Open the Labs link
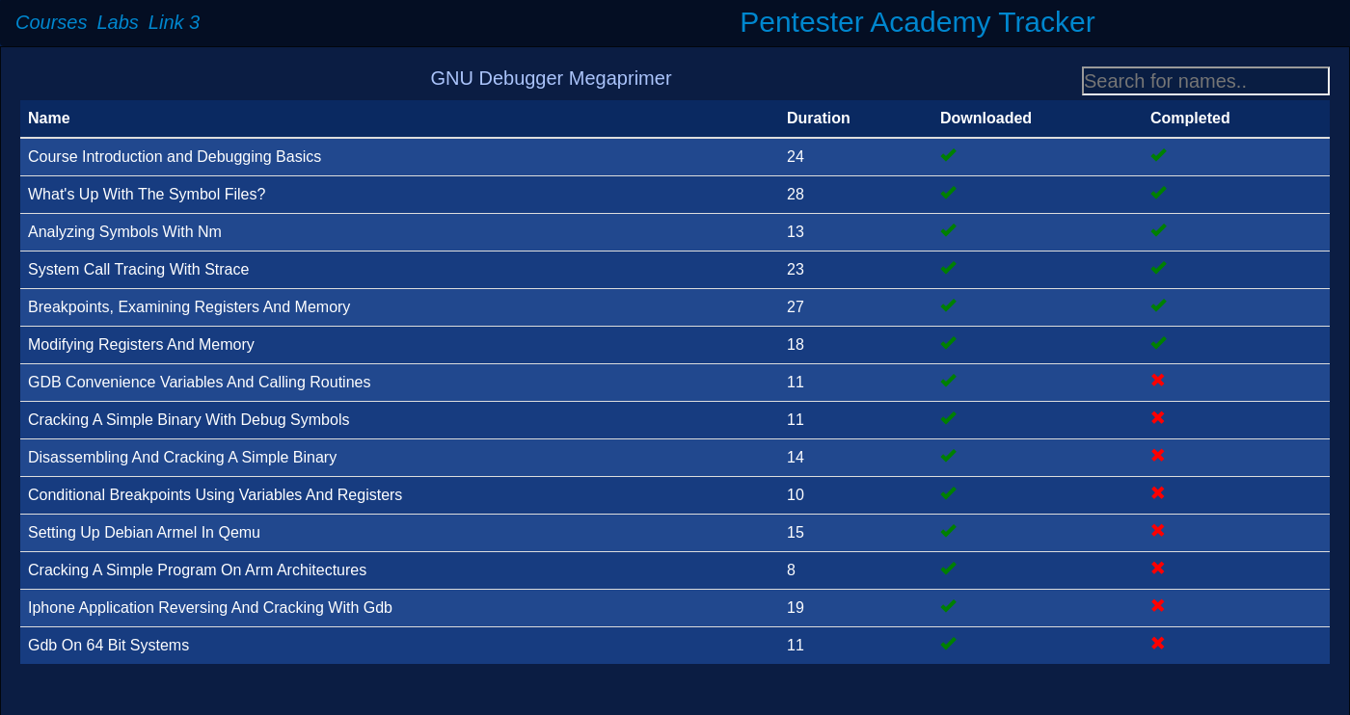This screenshot has width=1350, height=715. [118, 22]
